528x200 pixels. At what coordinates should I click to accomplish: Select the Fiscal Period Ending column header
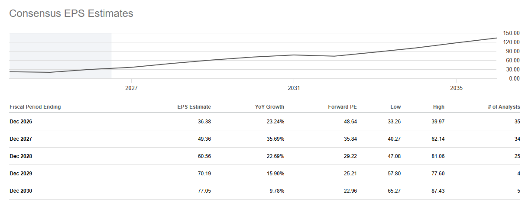(x=35, y=107)
